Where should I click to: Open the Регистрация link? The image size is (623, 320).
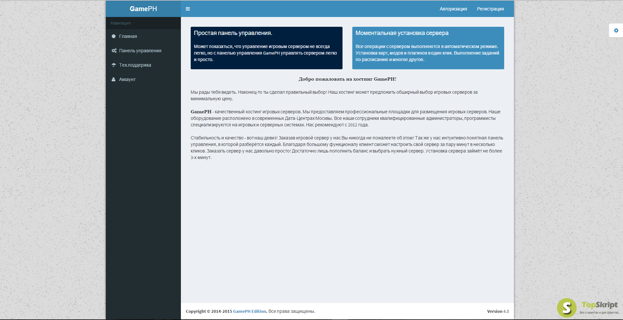coord(490,9)
